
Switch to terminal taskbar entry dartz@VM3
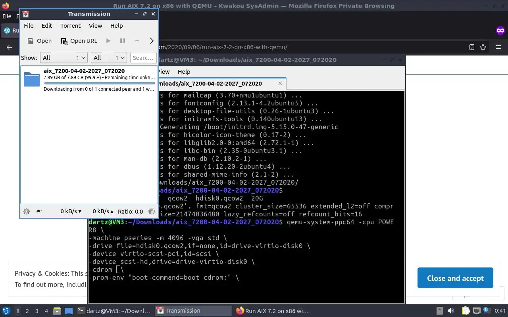coord(114,311)
